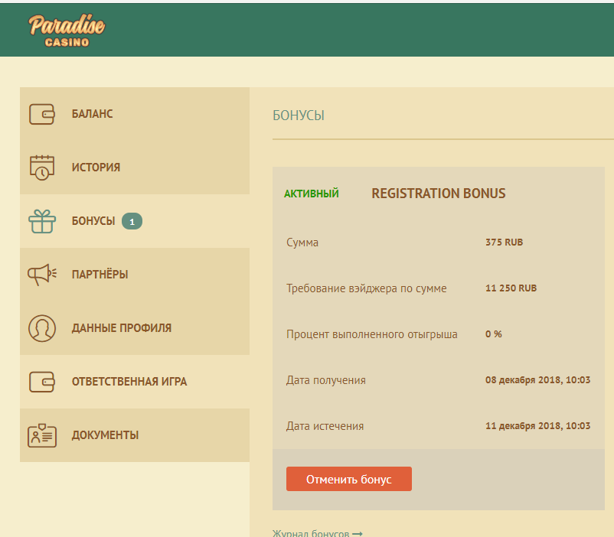Click the Дата получения label
This screenshot has width=614, height=537.
326,380
